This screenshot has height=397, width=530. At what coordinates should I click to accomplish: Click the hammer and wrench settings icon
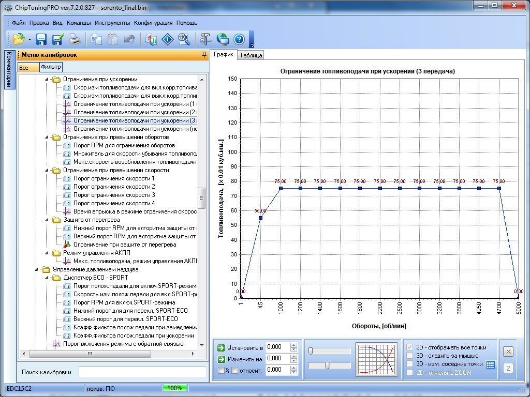[x=205, y=39]
